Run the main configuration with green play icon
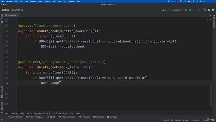Screen dimensions: 216x122 pyautogui.click(x=186, y=10)
